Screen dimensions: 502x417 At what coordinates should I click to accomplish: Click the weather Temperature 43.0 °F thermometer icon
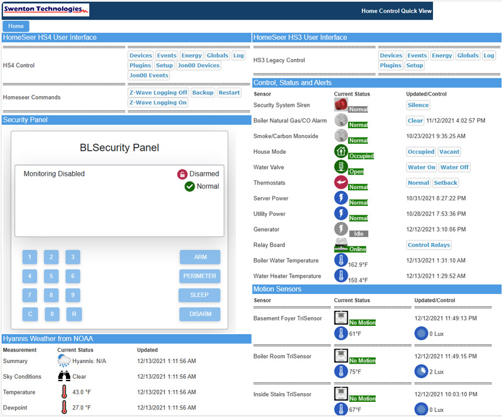click(65, 392)
